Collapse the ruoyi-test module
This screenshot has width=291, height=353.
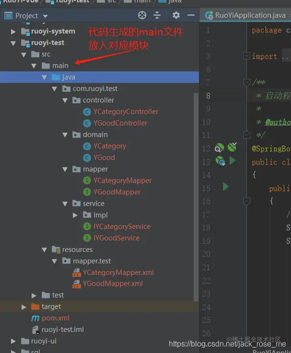click(x=13, y=43)
